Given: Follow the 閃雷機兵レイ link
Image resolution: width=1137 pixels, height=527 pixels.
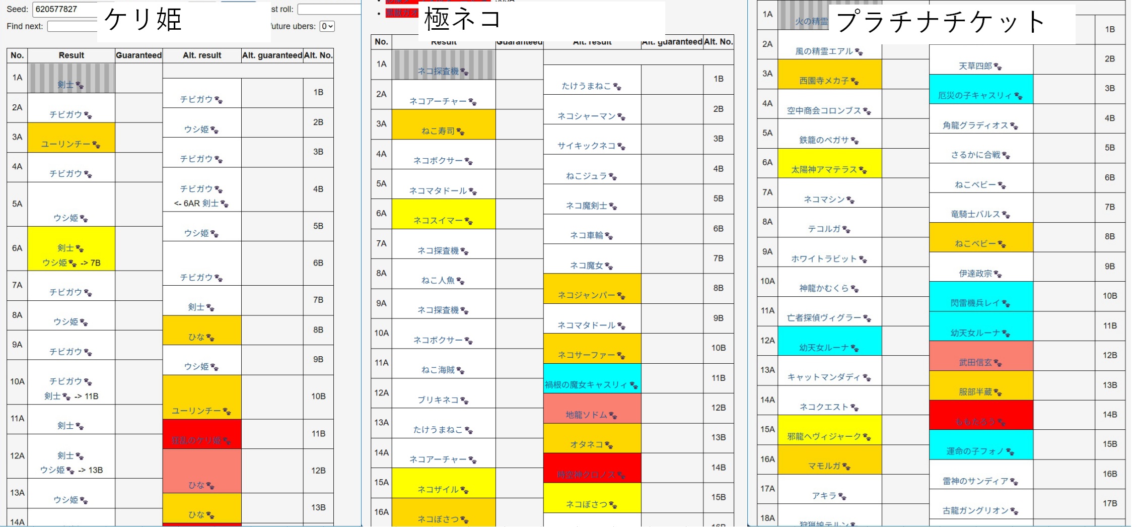Looking at the screenshot, I should [x=975, y=303].
